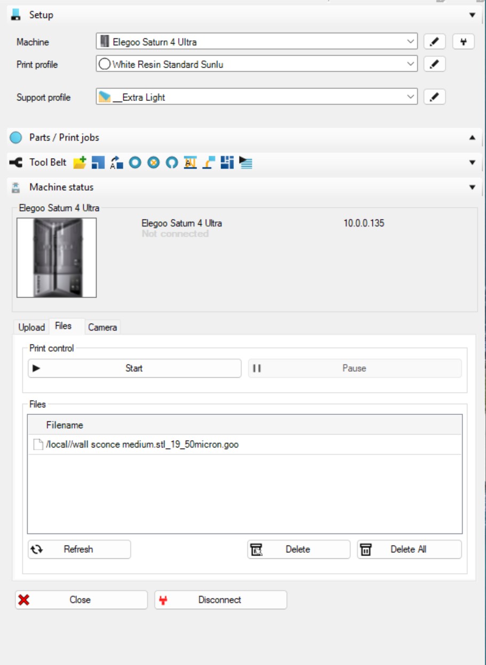This screenshot has height=665, width=486.
Task: Click the Setup panel icon
Action: point(16,15)
